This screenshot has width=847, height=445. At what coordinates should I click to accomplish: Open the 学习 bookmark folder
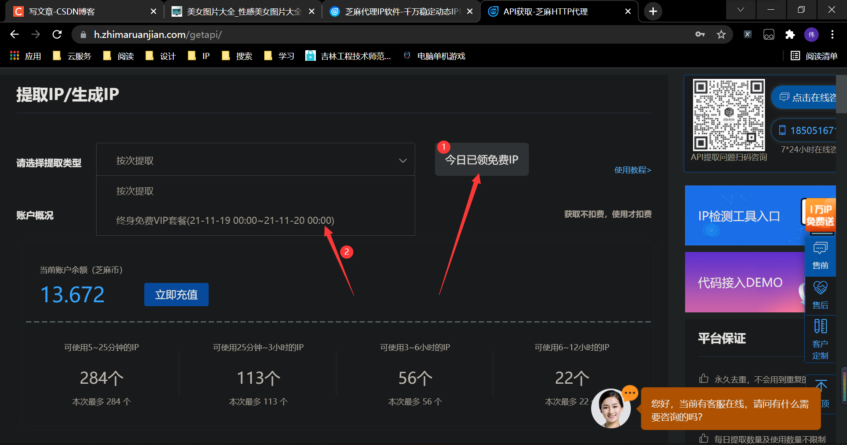279,56
